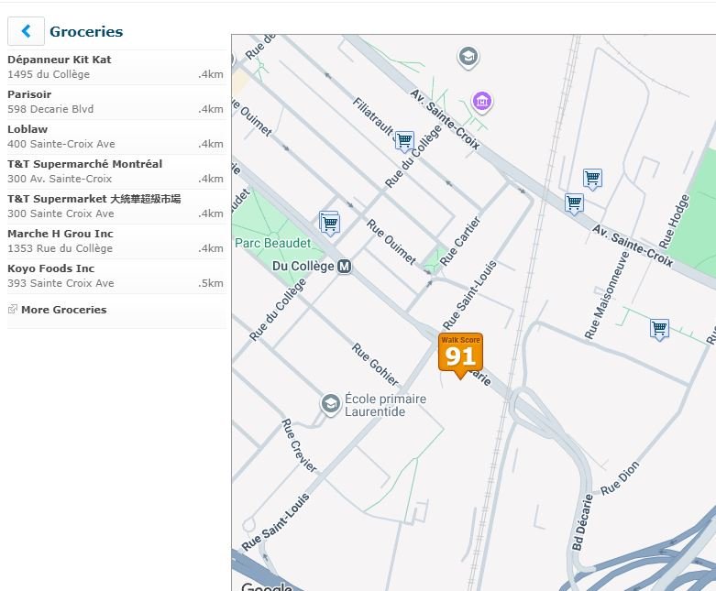
Task: Click the 598 Decarie Blvd address text
Action: tap(50, 109)
